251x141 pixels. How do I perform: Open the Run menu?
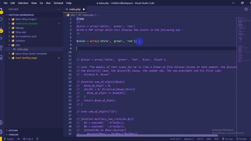pyautogui.click(x=48, y=3)
